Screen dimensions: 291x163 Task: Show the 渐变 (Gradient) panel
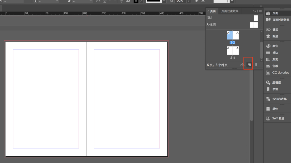click(x=275, y=59)
